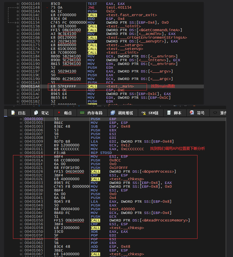Toggle breakpoint dot at address 004011A4
Viewport: 233px width, 257px height.
(x=18, y=86)
